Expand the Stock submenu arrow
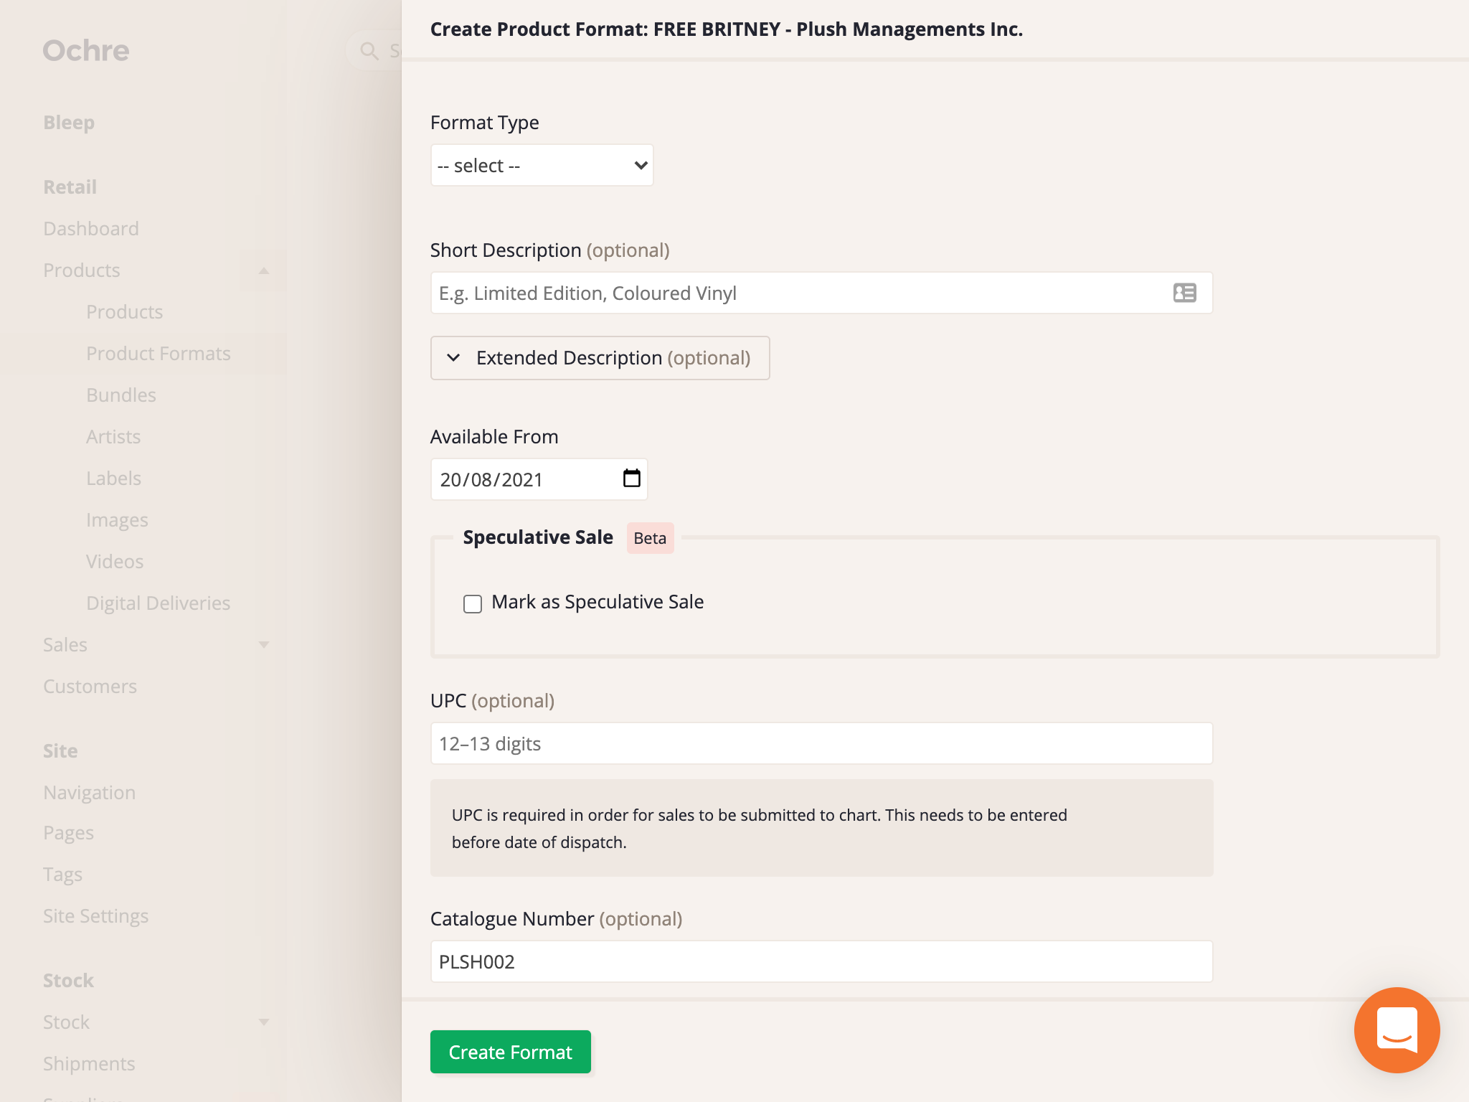This screenshot has width=1469, height=1102. 263,1022
